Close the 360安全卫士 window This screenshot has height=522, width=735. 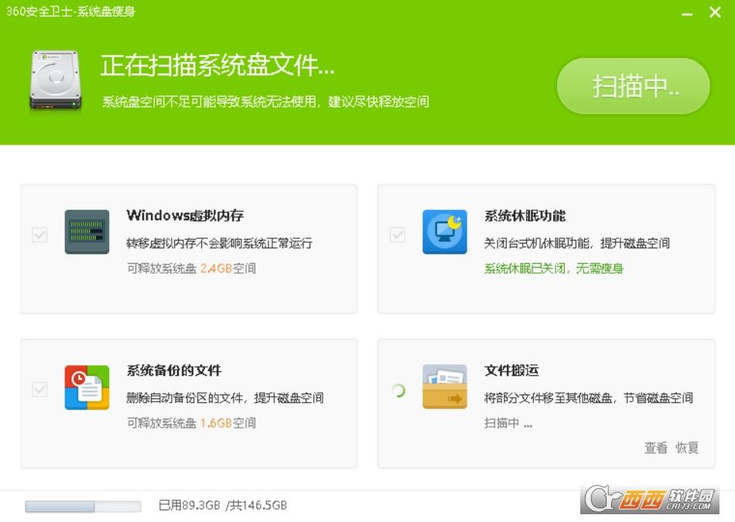(715, 12)
